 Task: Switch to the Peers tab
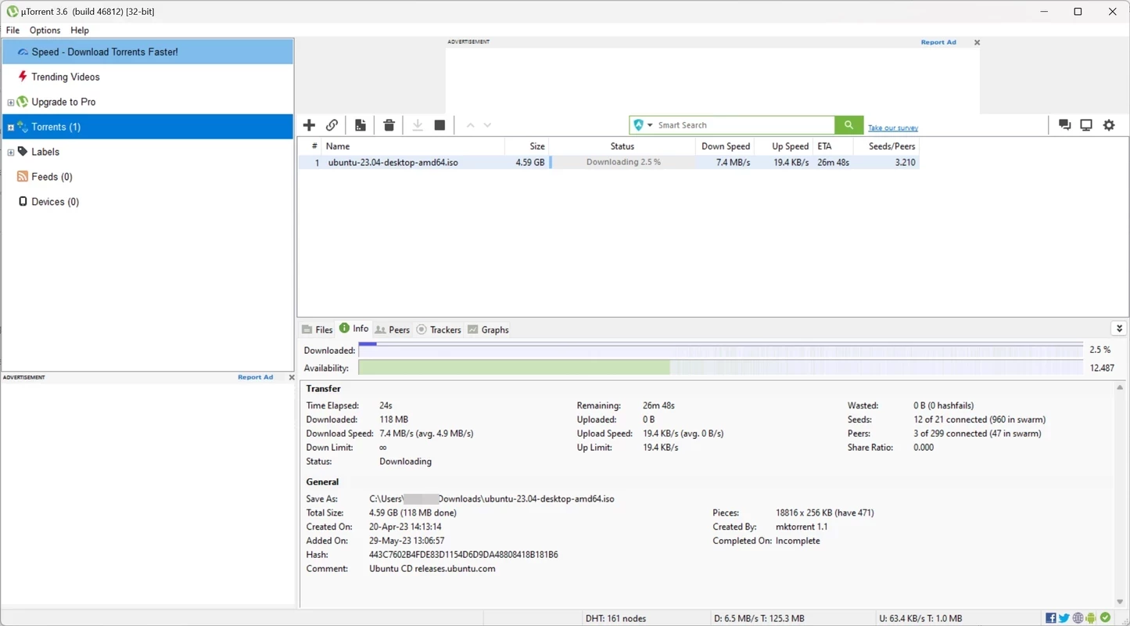point(393,329)
